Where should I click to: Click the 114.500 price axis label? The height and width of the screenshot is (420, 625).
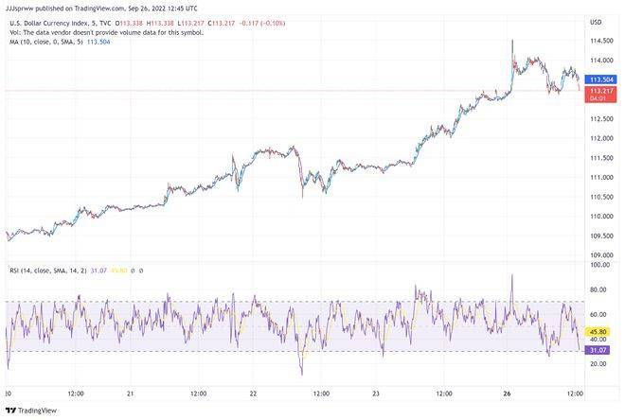coord(598,41)
